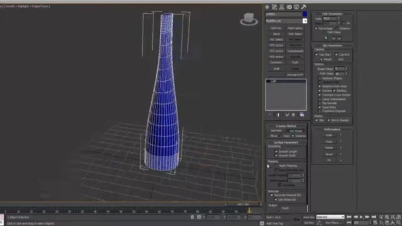402x226 pixels.
Task: Click the Next Shape icon
Action: pos(339,38)
